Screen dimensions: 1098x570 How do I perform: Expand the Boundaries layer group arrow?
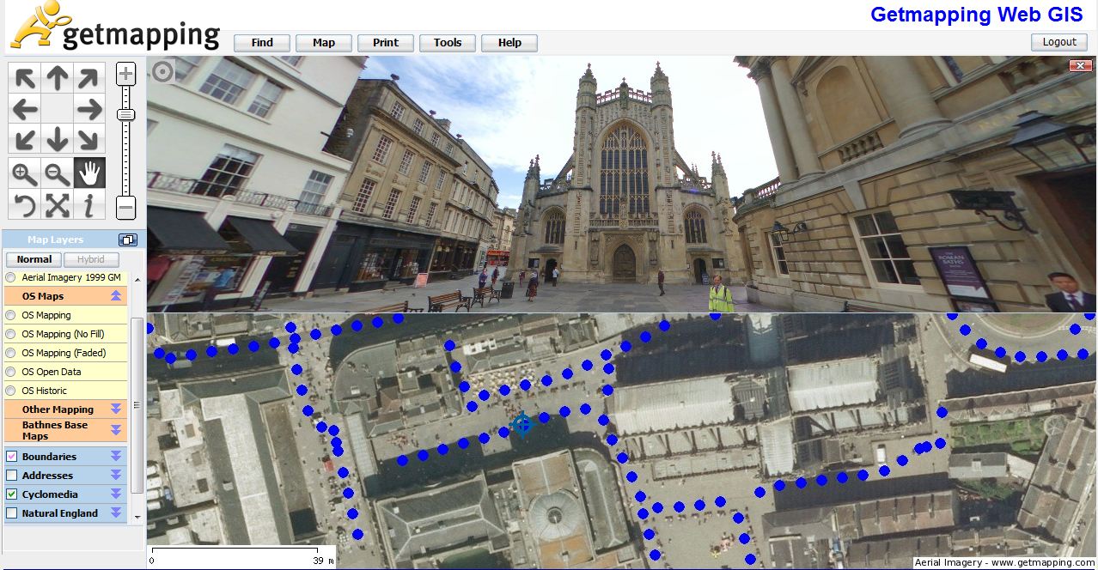[x=116, y=457]
